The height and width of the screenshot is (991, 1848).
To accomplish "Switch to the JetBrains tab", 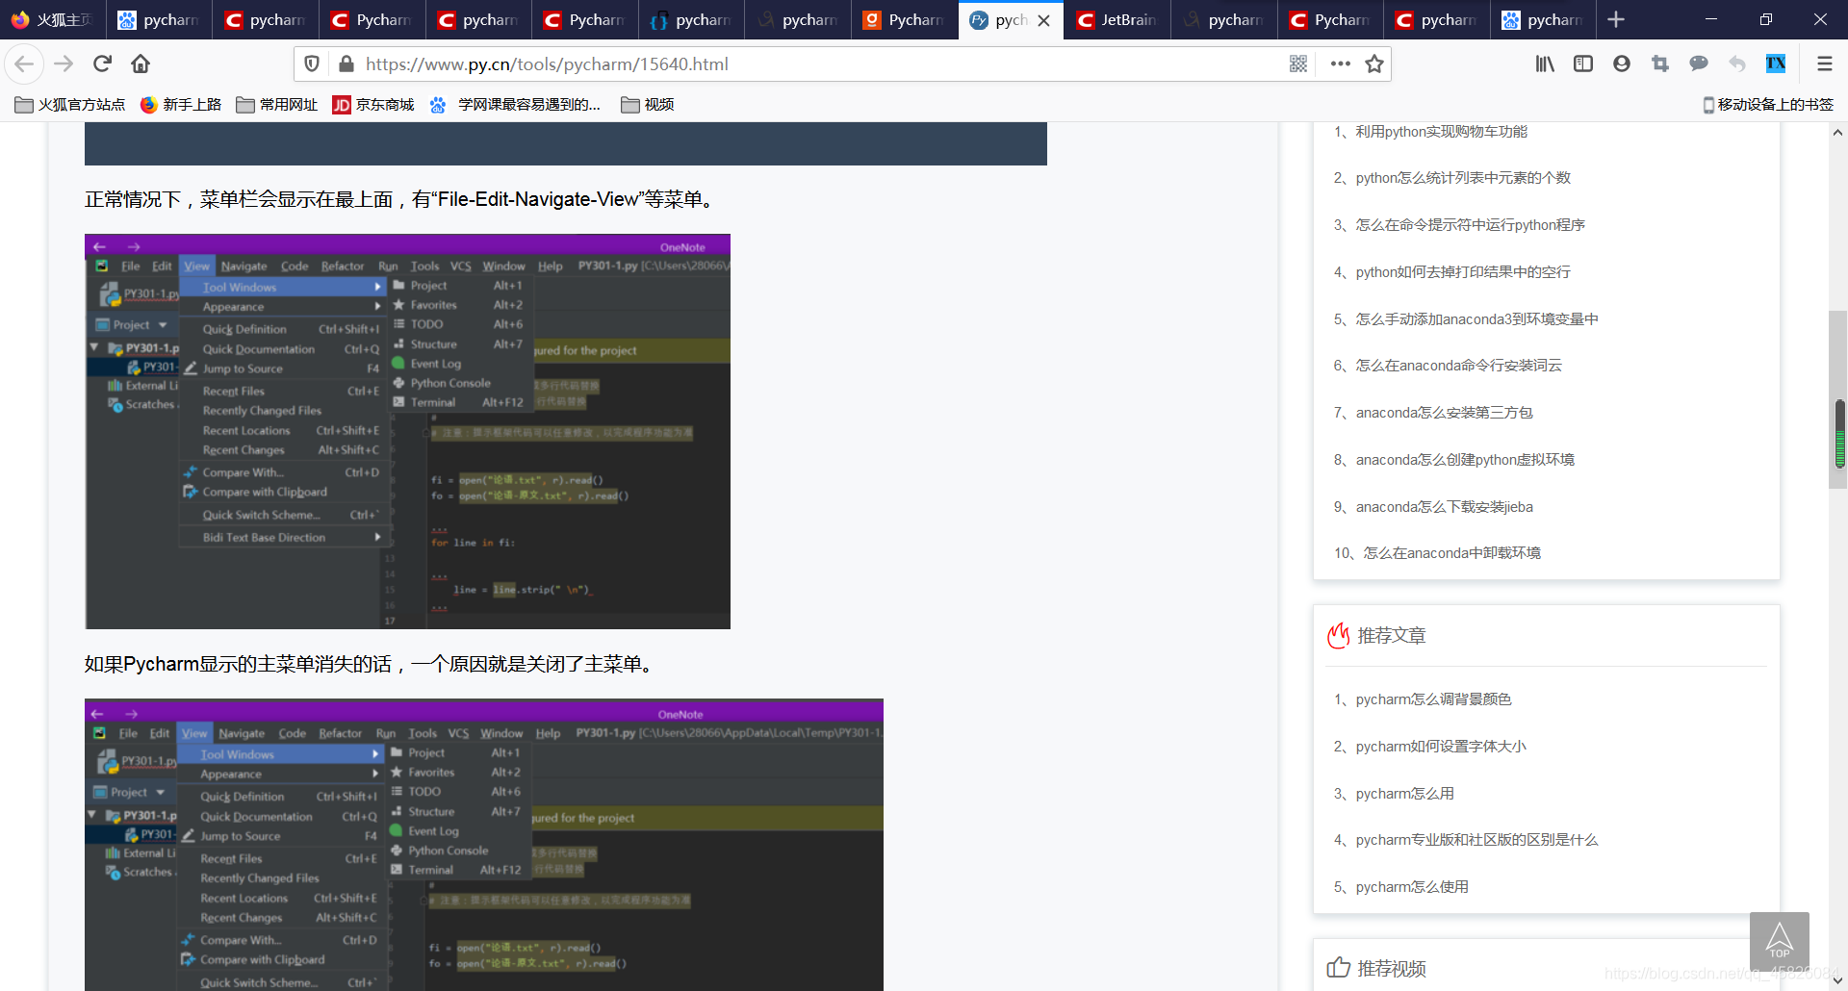I will tap(1117, 19).
